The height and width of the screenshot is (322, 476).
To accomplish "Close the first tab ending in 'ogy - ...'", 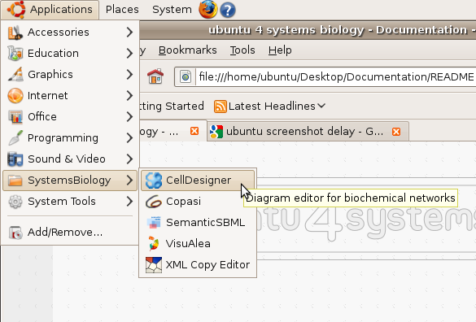I will [194, 131].
